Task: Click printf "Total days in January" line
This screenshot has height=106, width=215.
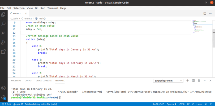Action: coord(68,50)
